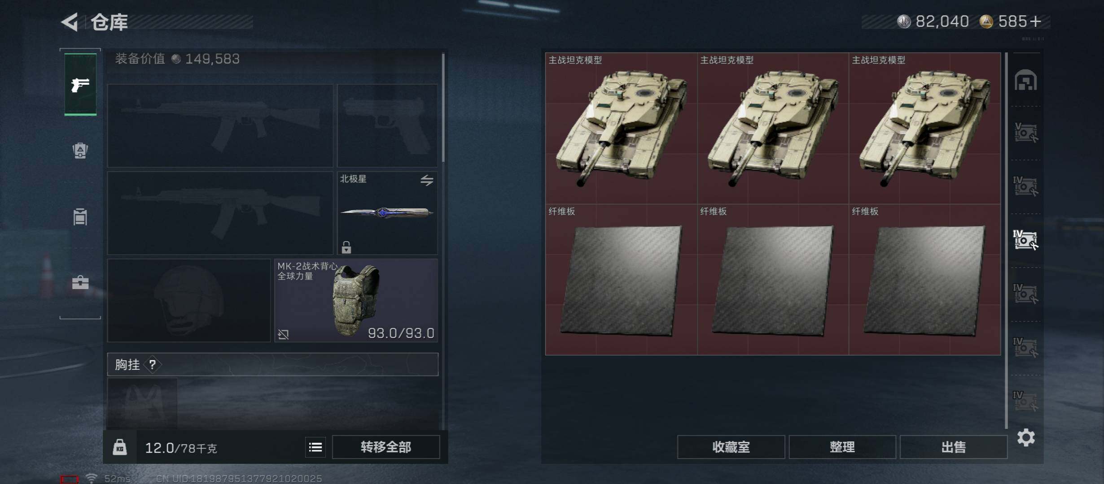Viewport: 1104px width, 484px height.
Task: Open the settings gear icon
Action: tap(1026, 437)
